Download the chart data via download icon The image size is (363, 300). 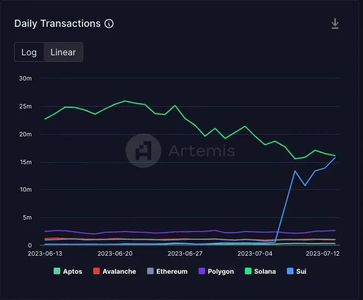(x=335, y=24)
